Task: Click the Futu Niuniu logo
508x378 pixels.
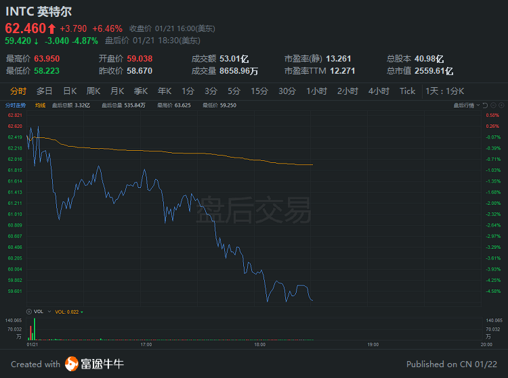Action: (x=94, y=364)
